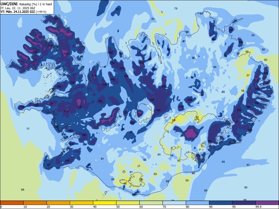Click the humidity value 77 over the ocean
Image resolution: width=279 pixels, height=209 pixels.
pyautogui.click(x=28, y=129)
